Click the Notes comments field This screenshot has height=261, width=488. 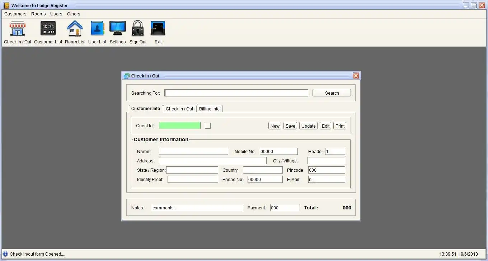197,208
